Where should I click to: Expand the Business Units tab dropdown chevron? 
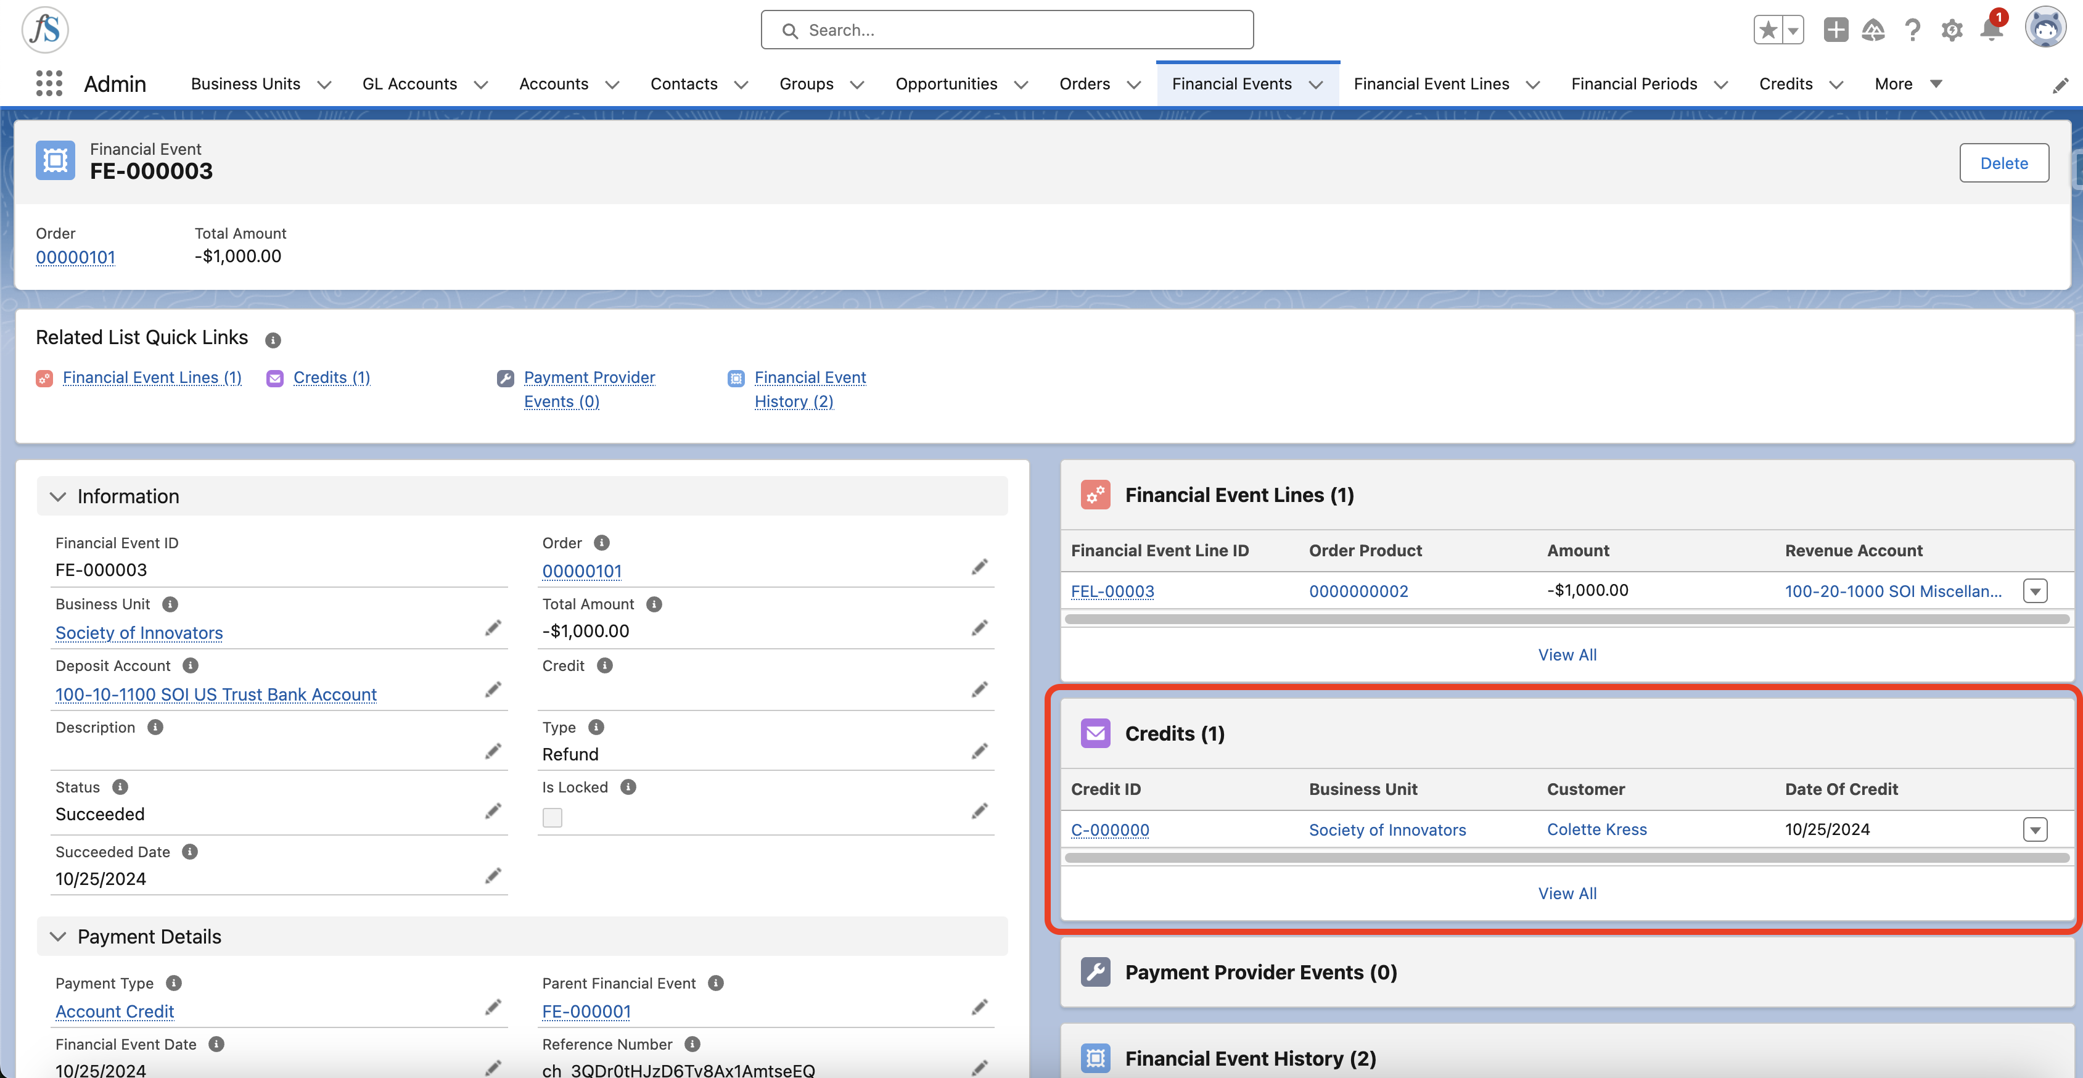coord(325,85)
